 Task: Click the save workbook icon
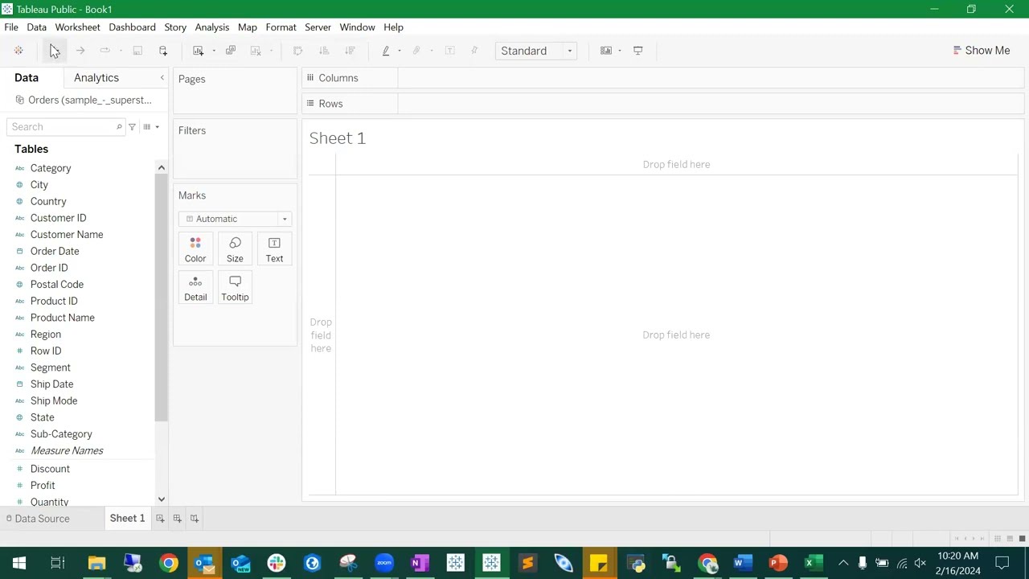click(137, 51)
